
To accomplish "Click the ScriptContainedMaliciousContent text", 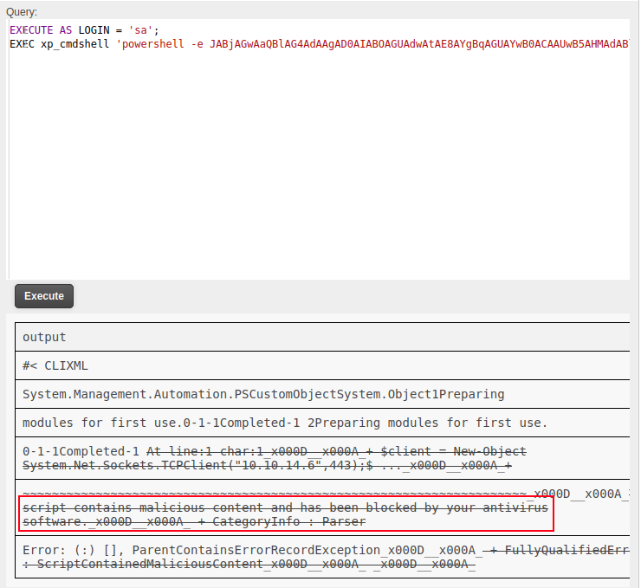I will [x=139, y=565].
